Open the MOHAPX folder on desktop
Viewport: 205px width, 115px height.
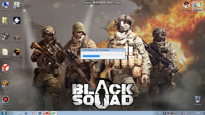5,22
